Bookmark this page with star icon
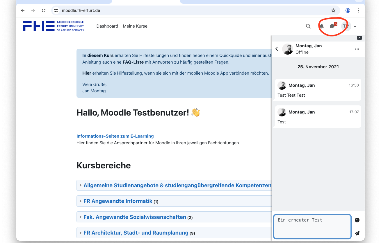Viewport: 381px width, 243px height. point(333,10)
